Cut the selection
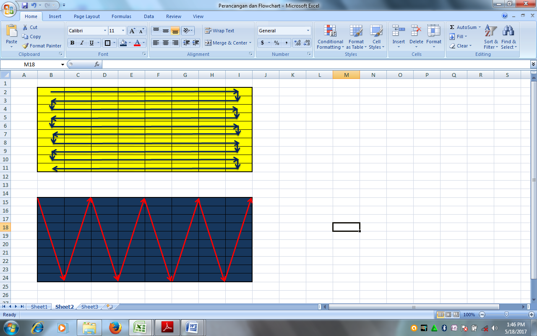 (x=30, y=27)
